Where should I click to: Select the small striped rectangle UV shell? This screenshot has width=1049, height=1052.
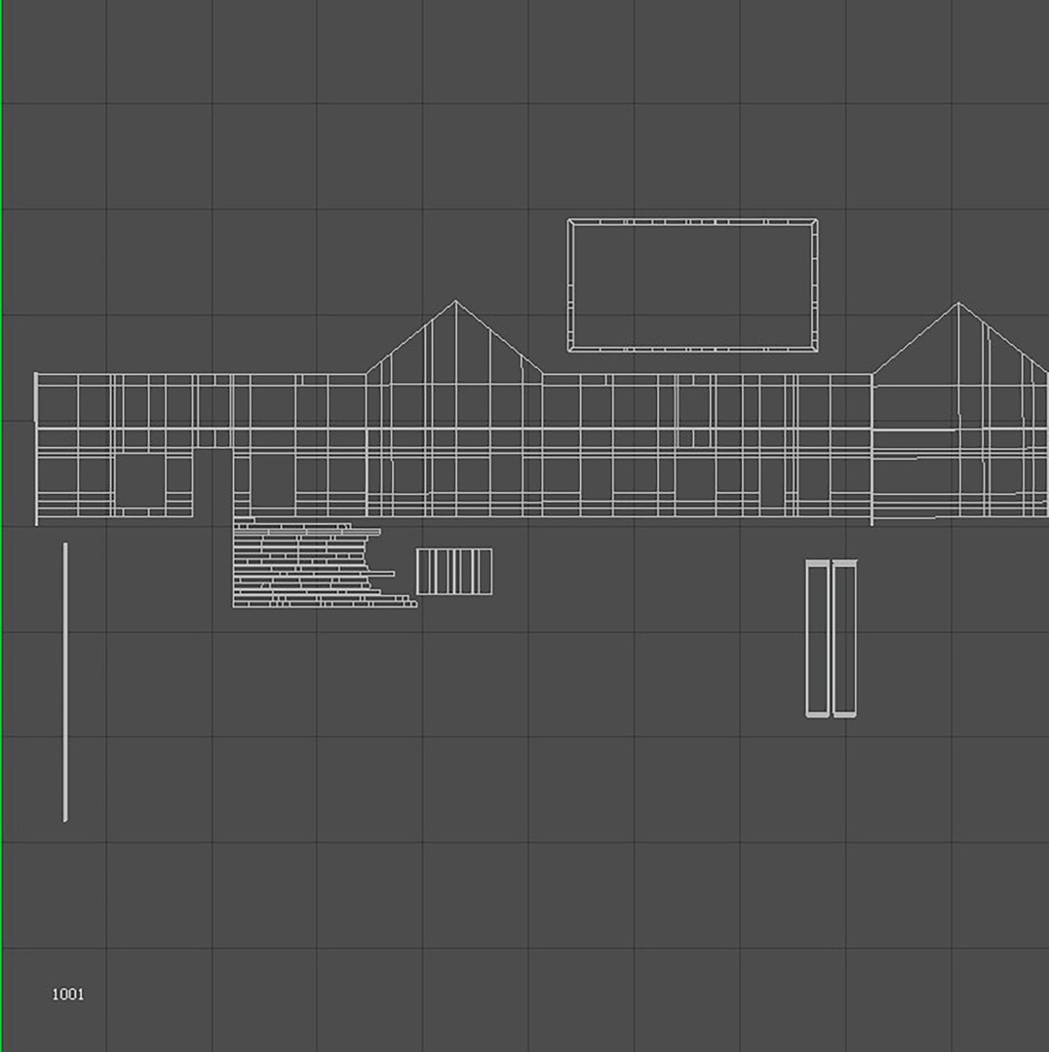(454, 572)
